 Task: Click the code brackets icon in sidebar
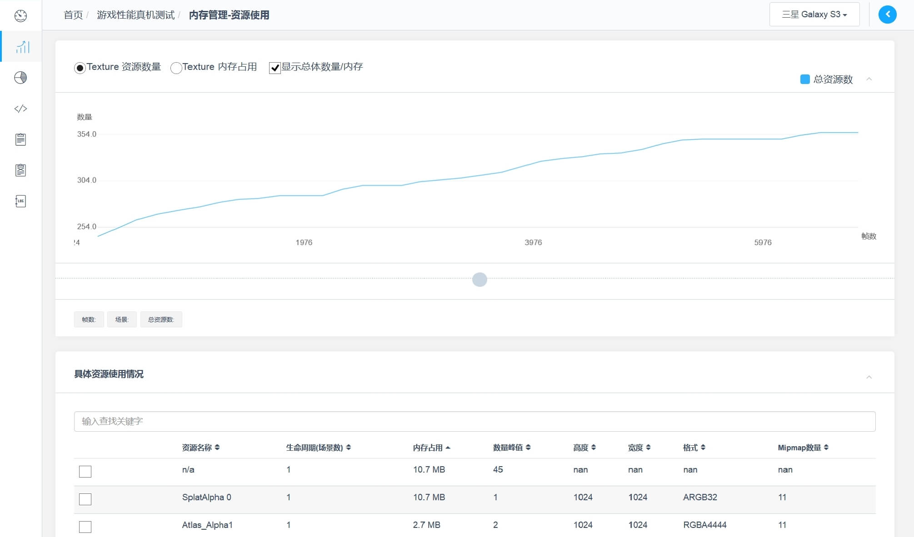tap(20, 108)
